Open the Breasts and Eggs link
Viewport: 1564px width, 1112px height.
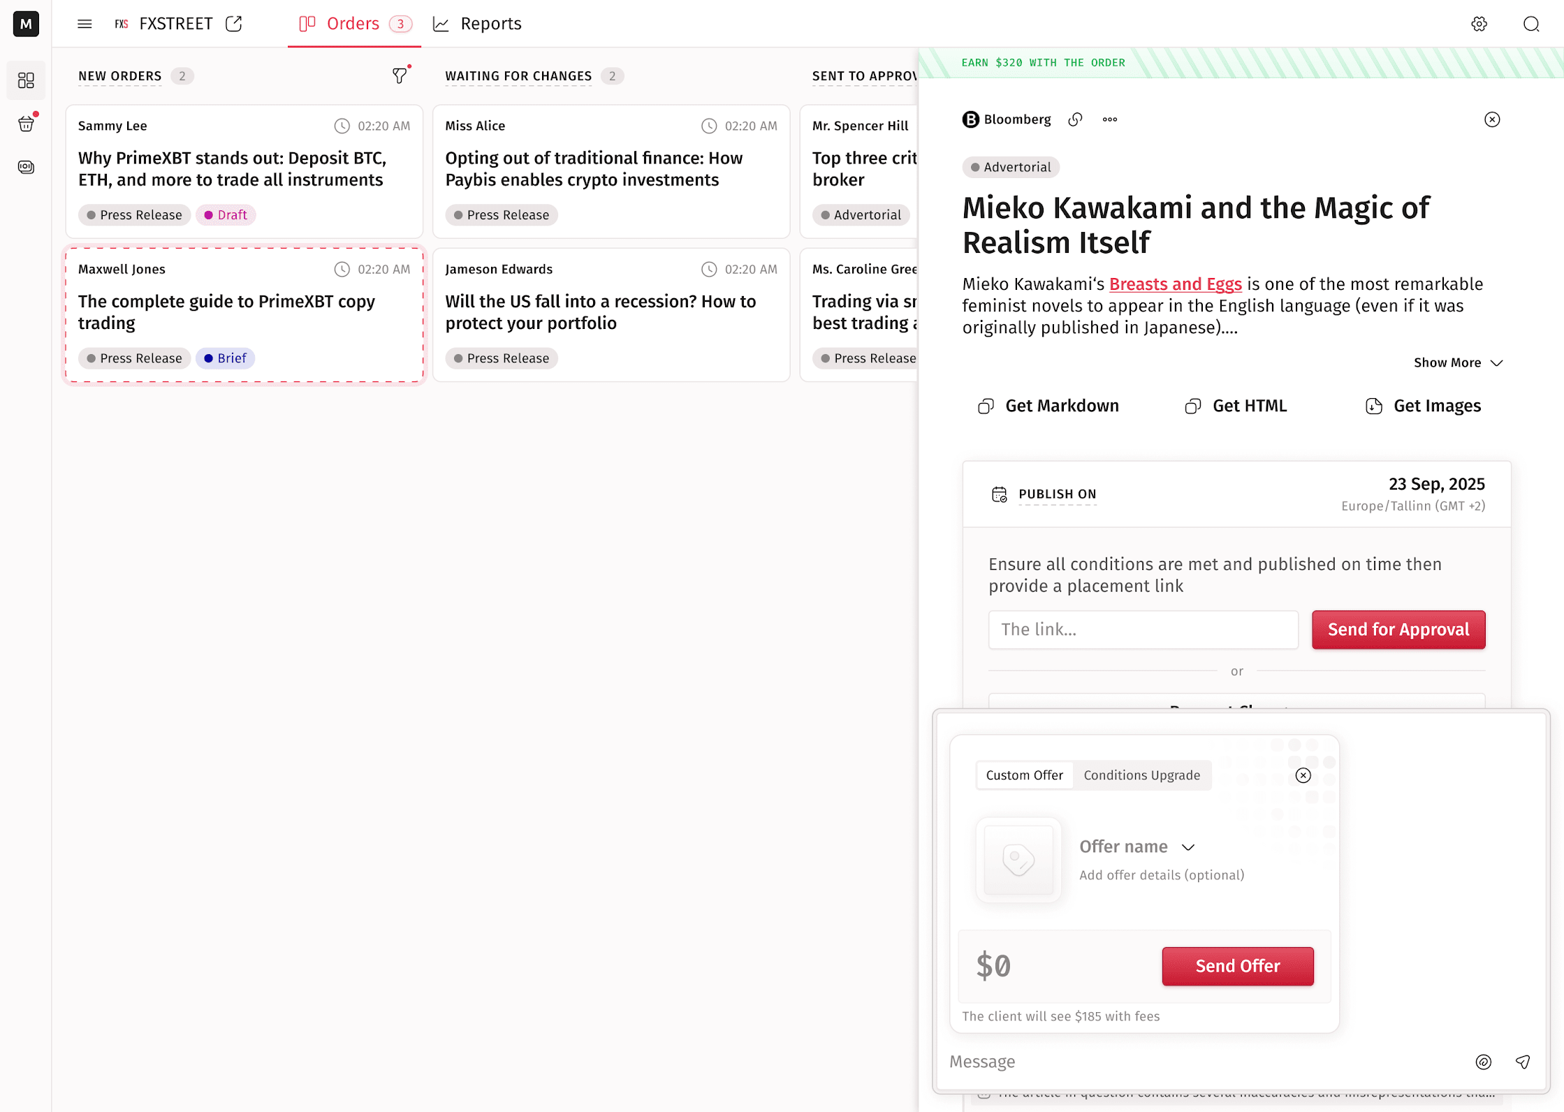pos(1175,284)
